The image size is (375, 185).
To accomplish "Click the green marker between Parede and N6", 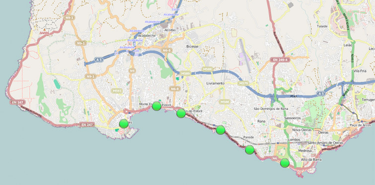I will 250,150.
